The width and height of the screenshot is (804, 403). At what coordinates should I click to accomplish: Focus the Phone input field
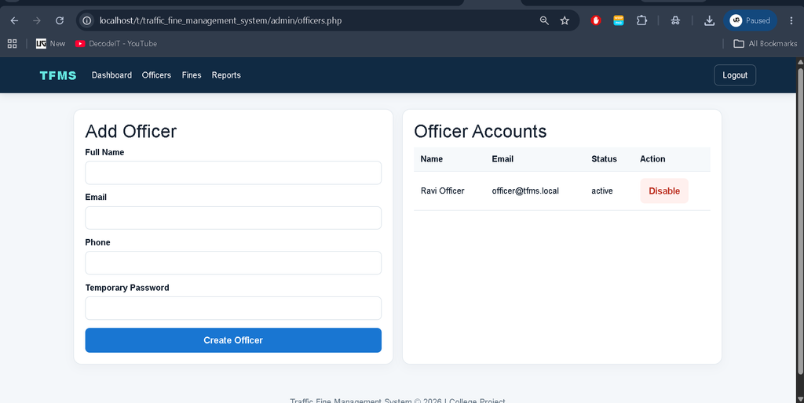(233, 263)
